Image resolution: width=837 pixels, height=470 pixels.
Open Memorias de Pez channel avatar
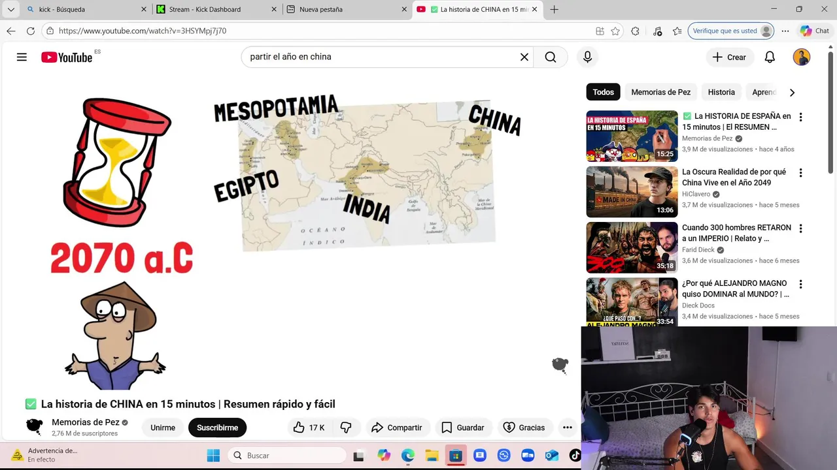click(x=35, y=427)
